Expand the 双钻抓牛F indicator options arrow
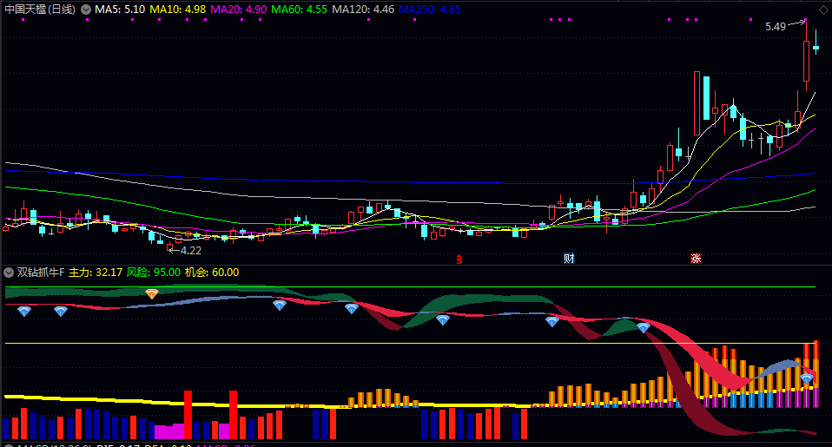The width and height of the screenshot is (832, 447). [x=9, y=273]
